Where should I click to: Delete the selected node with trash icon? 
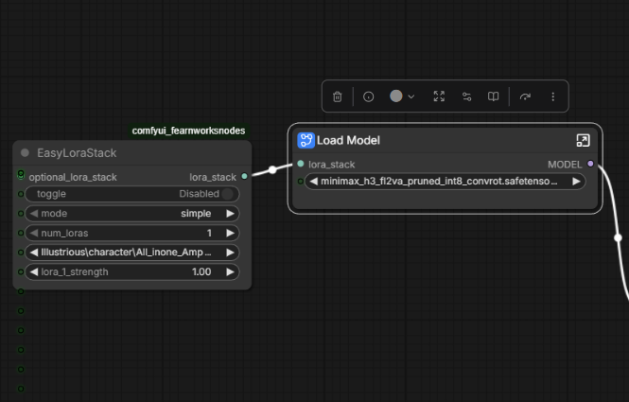(338, 96)
